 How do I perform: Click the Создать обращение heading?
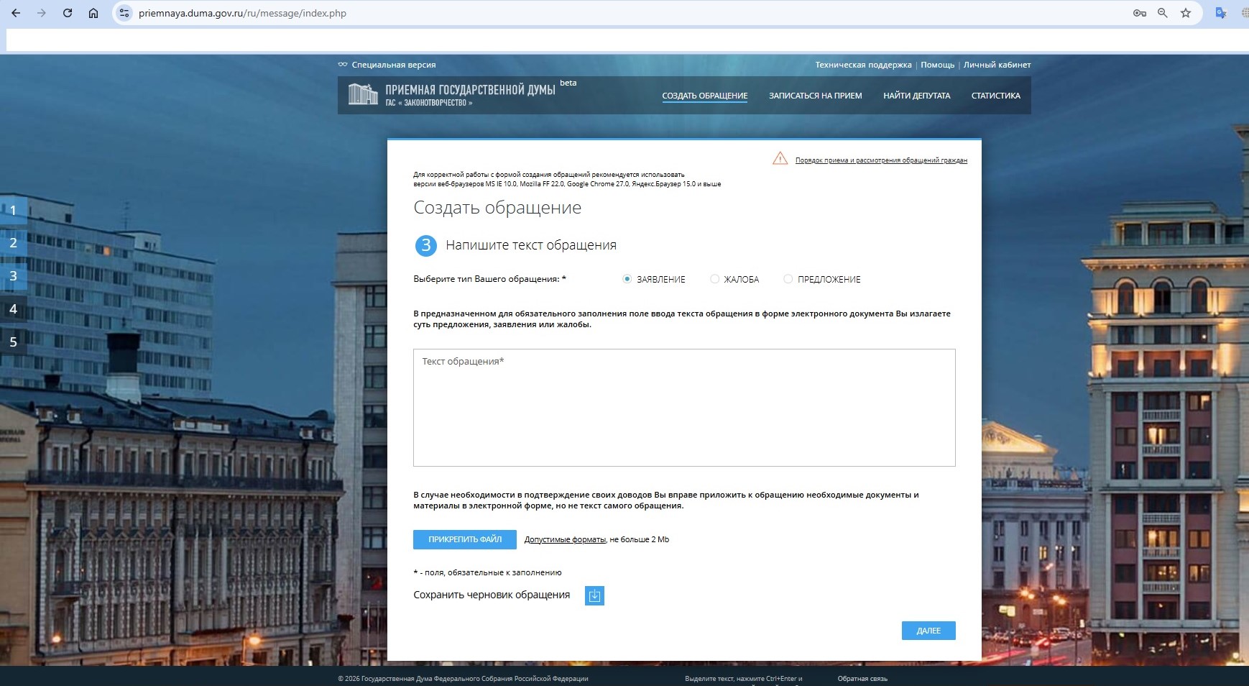[497, 208]
